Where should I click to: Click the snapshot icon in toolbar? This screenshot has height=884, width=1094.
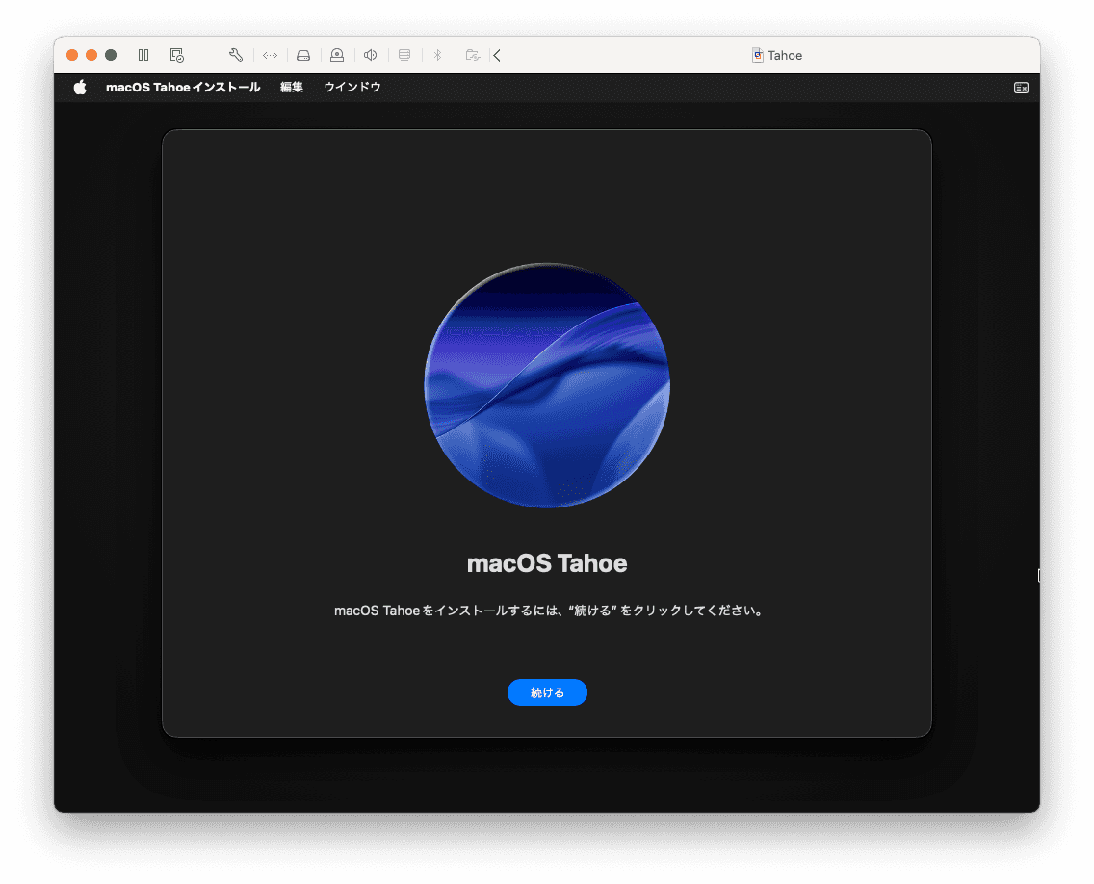click(x=176, y=55)
